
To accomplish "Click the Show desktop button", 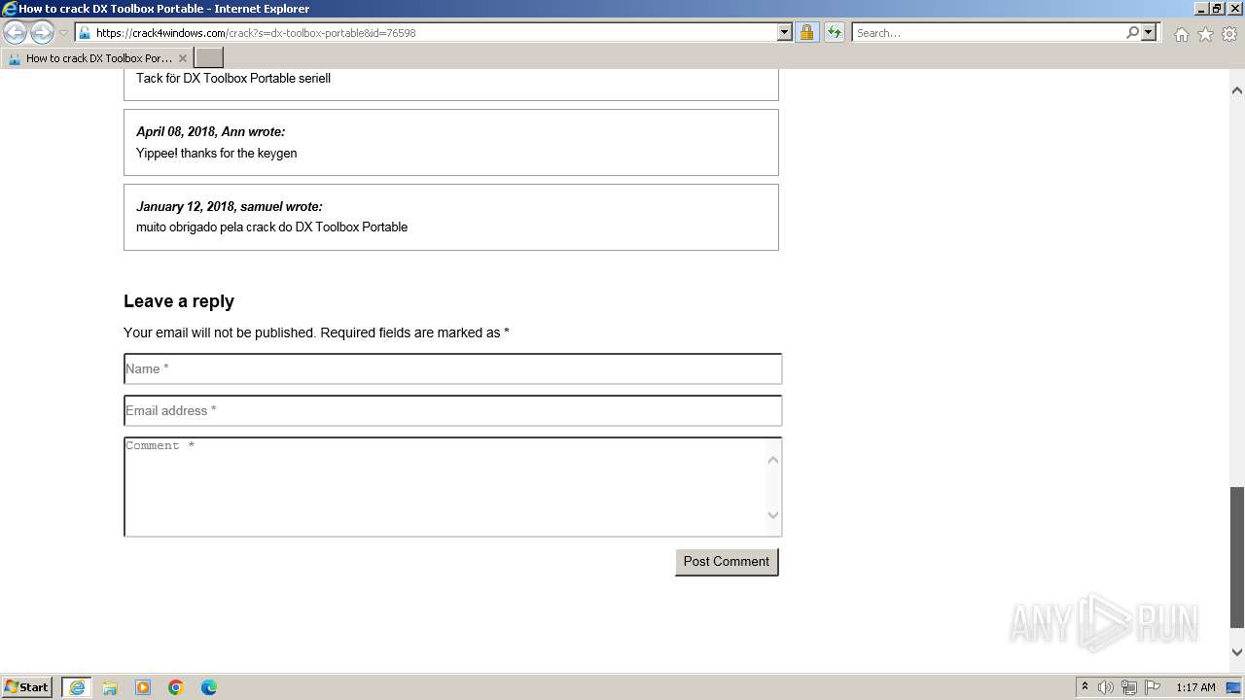I will point(1234,687).
